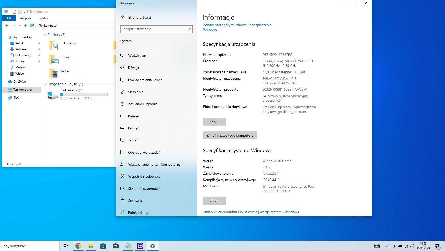Open Strona główna home icon in Settings

click(123, 17)
